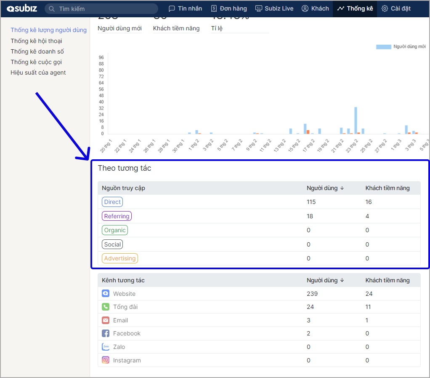Click the Tổng đài phone icon
The height and width of the screenshot is (378, 430).
(x=106, y=307)
